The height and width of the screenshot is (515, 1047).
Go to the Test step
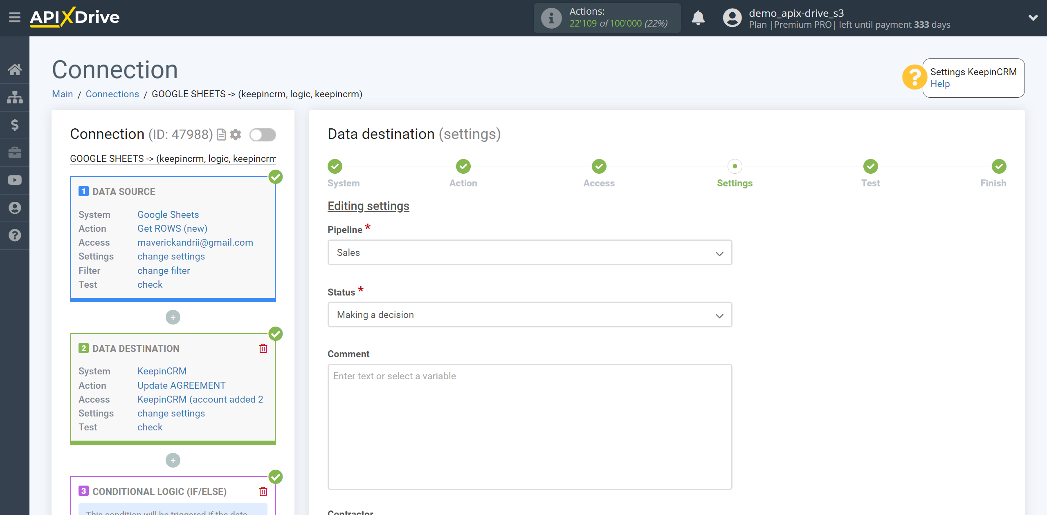coord(870,166)
